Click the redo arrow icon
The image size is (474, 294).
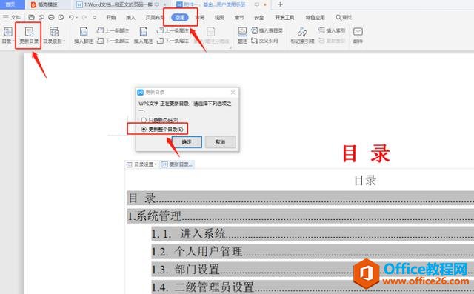84,17
